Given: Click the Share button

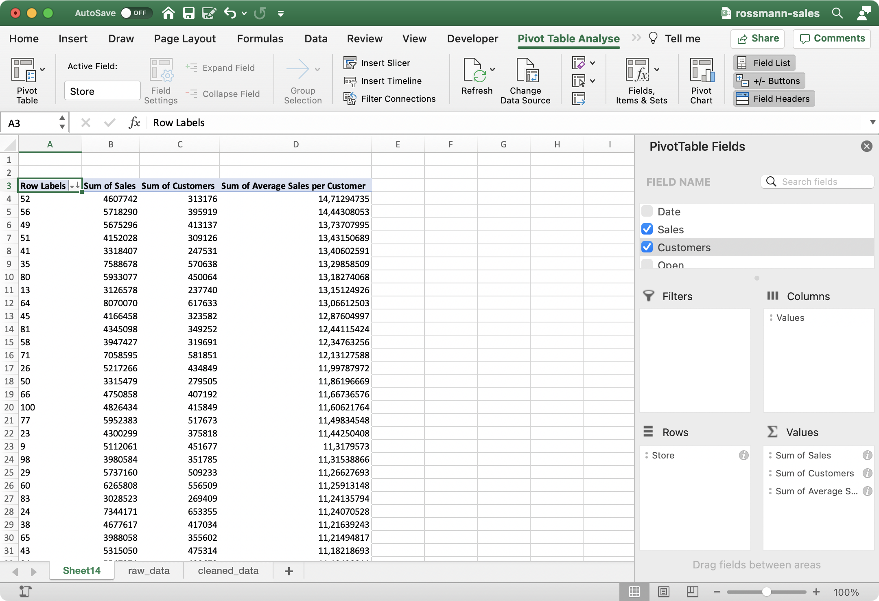Looking at the screenshot, I should tap(758, 39).
